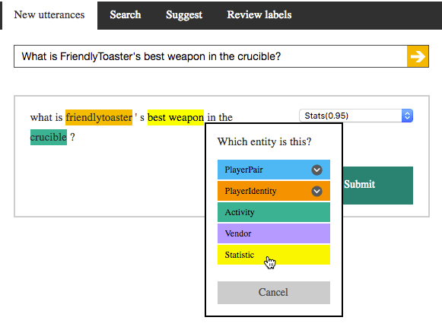The image size is (442, 330).
Task: Open the Suggest tab
Action: [184, 15]
